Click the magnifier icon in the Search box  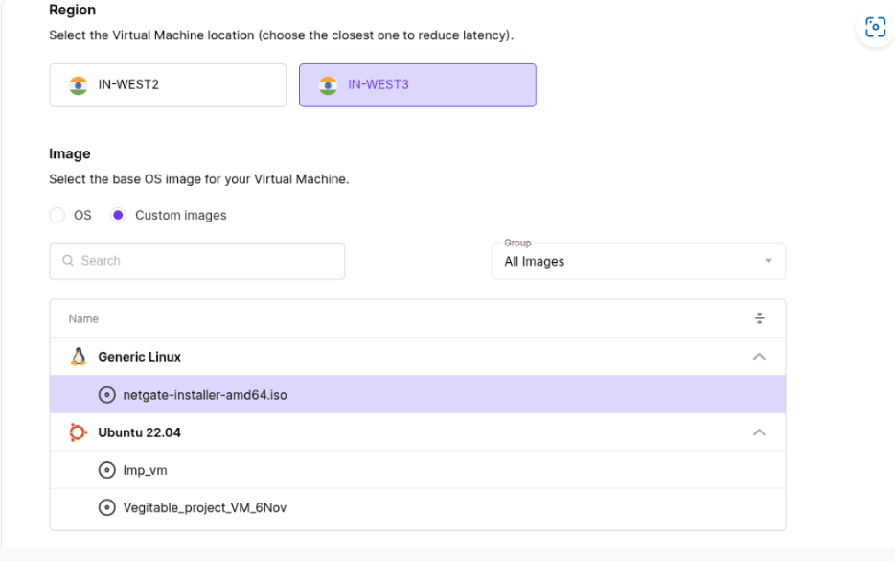point(68,261)
